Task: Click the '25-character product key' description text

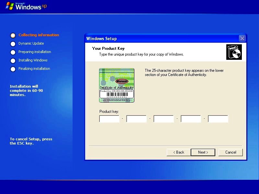Action: 184,72
